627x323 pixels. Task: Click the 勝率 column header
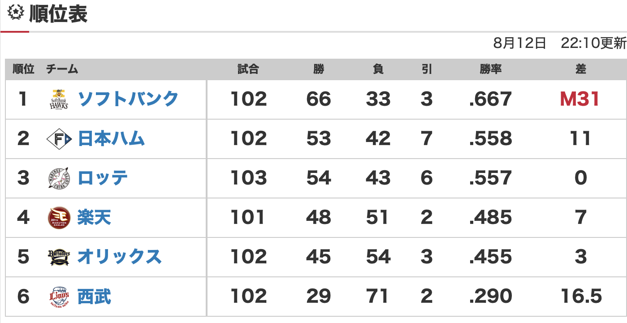coord(490,69)
